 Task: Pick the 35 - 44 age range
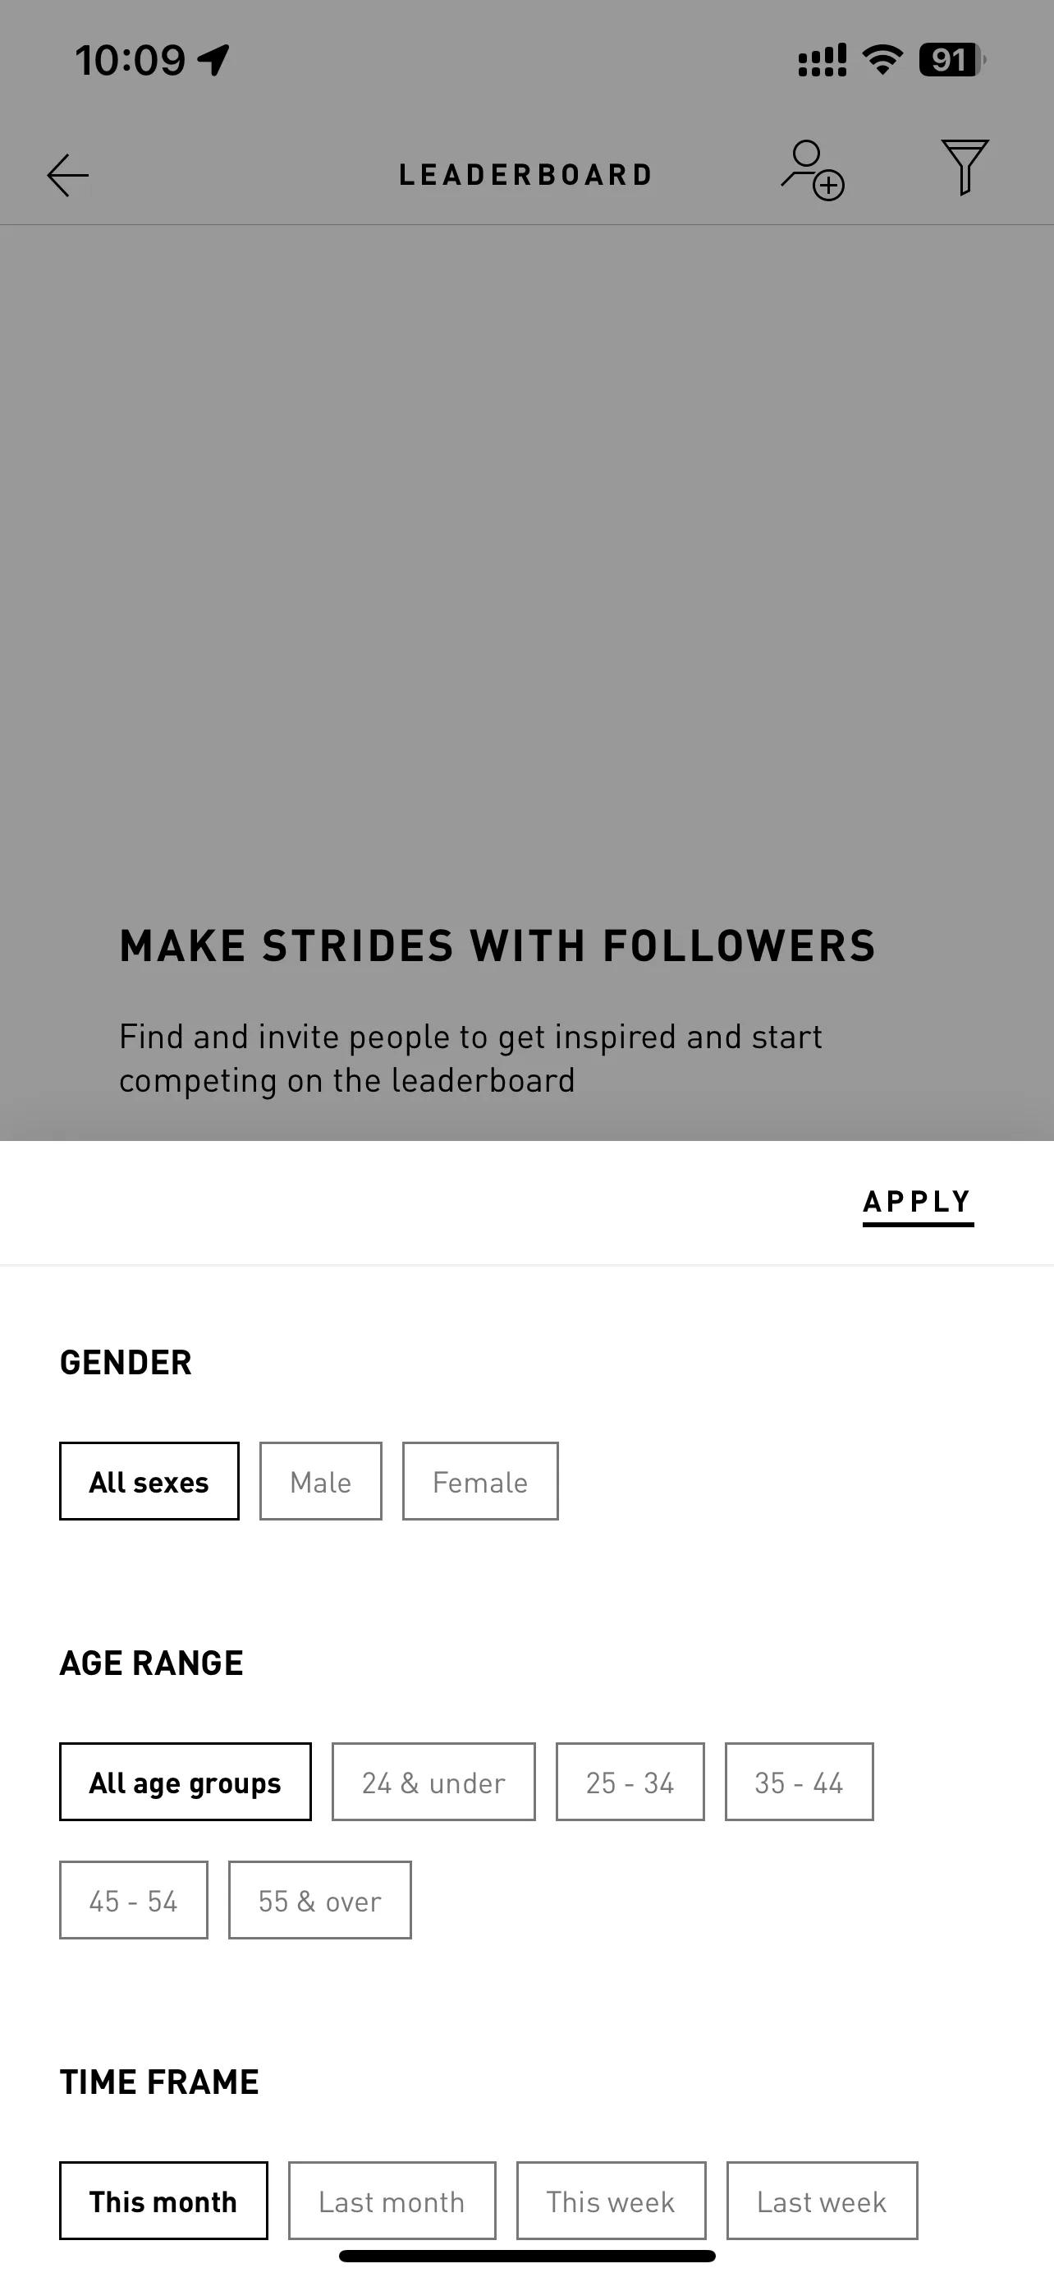click(x=800, y=1782)
